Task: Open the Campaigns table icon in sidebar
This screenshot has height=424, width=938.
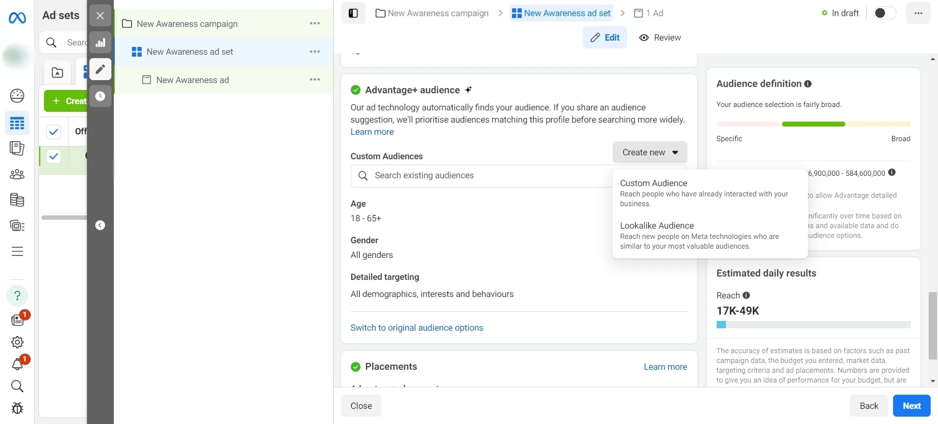Action: coord(17,123)
